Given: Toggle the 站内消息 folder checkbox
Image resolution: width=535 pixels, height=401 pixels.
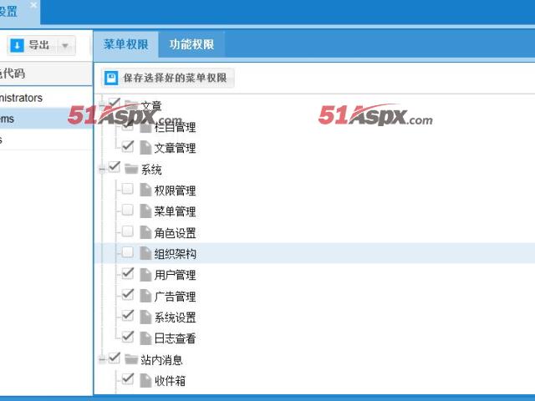Looking at the screenshot, I should [x=114, y=358].
